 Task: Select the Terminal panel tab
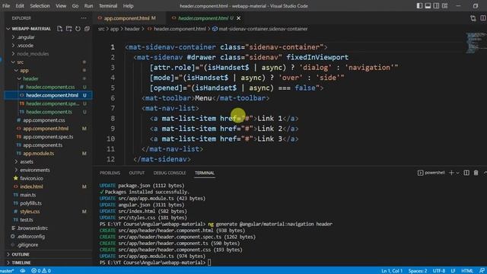[x=205, y=173]
